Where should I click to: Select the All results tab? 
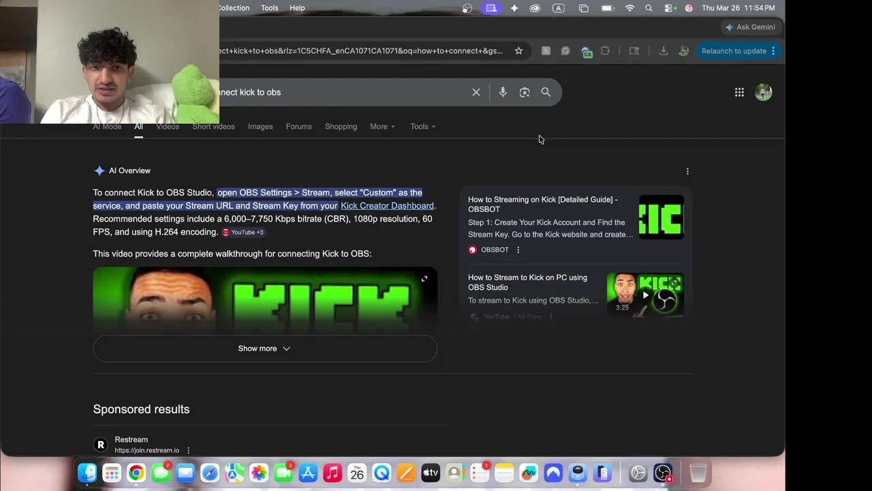(x=138, y=126)
